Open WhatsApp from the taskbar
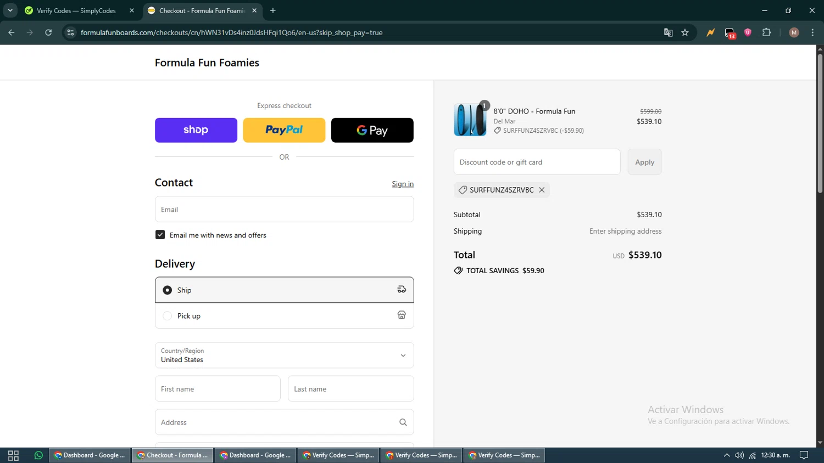The width and height of the screenshot is (824, 463). click(38, 455)
